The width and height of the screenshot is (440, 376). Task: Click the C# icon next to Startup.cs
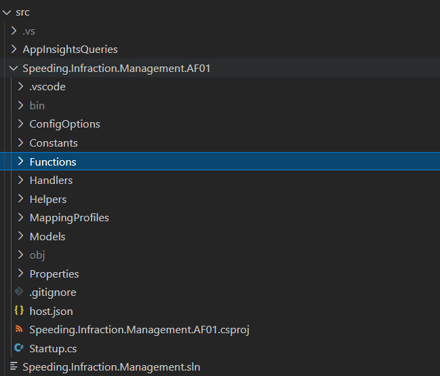click(18, 348)
